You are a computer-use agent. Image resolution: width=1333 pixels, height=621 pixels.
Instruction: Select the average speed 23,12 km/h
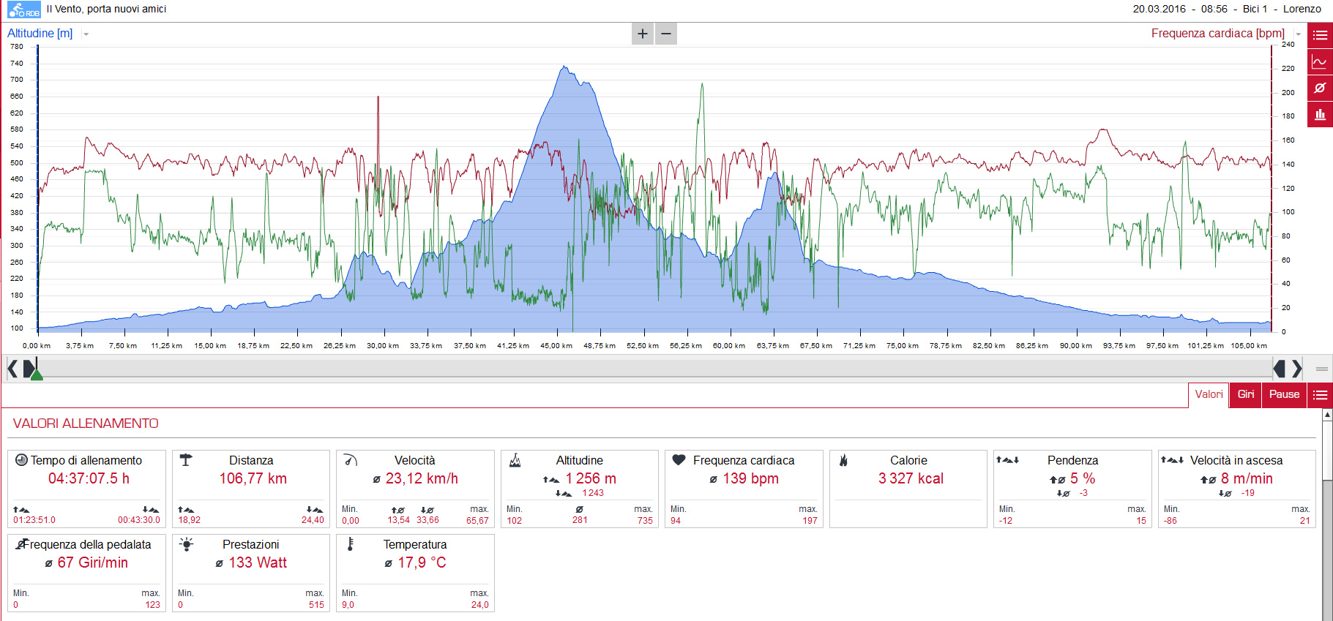tap(422, 478)
